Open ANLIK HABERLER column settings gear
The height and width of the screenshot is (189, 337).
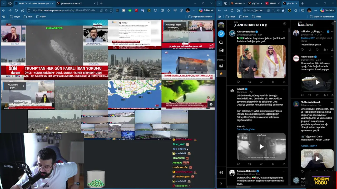pos(285,24)
